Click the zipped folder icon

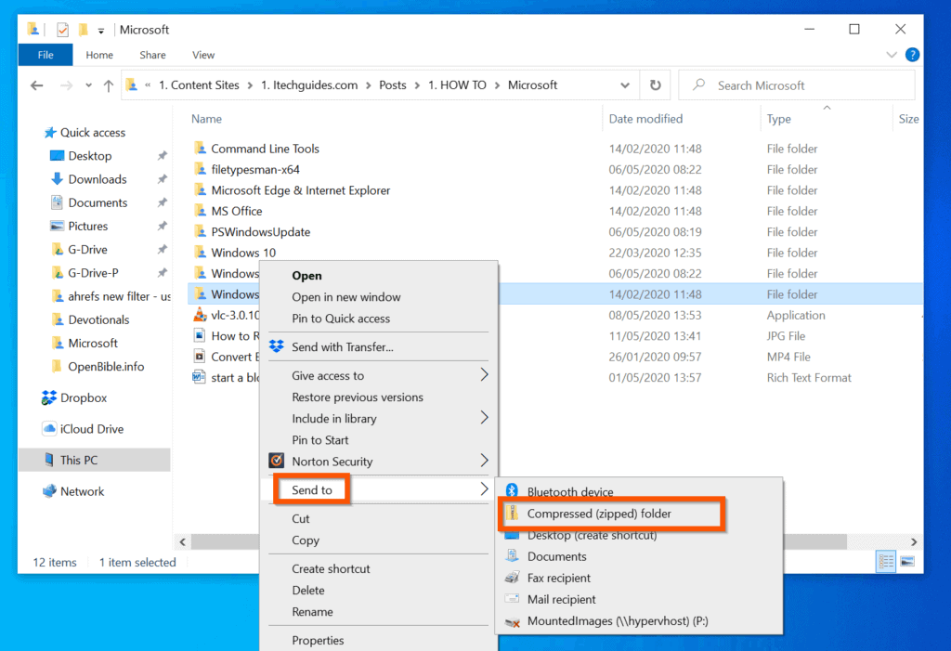pyautogui.click(x=513, y=514)
